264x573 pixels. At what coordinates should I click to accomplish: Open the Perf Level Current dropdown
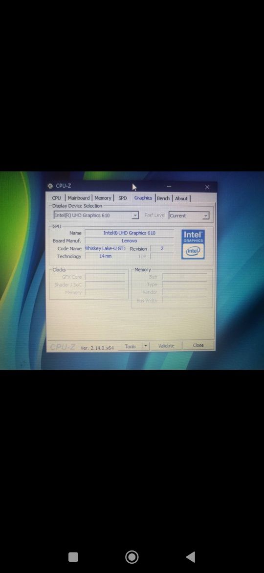(206, 216)
